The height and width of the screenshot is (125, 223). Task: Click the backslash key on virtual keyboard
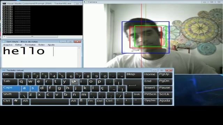pos(23,95)
